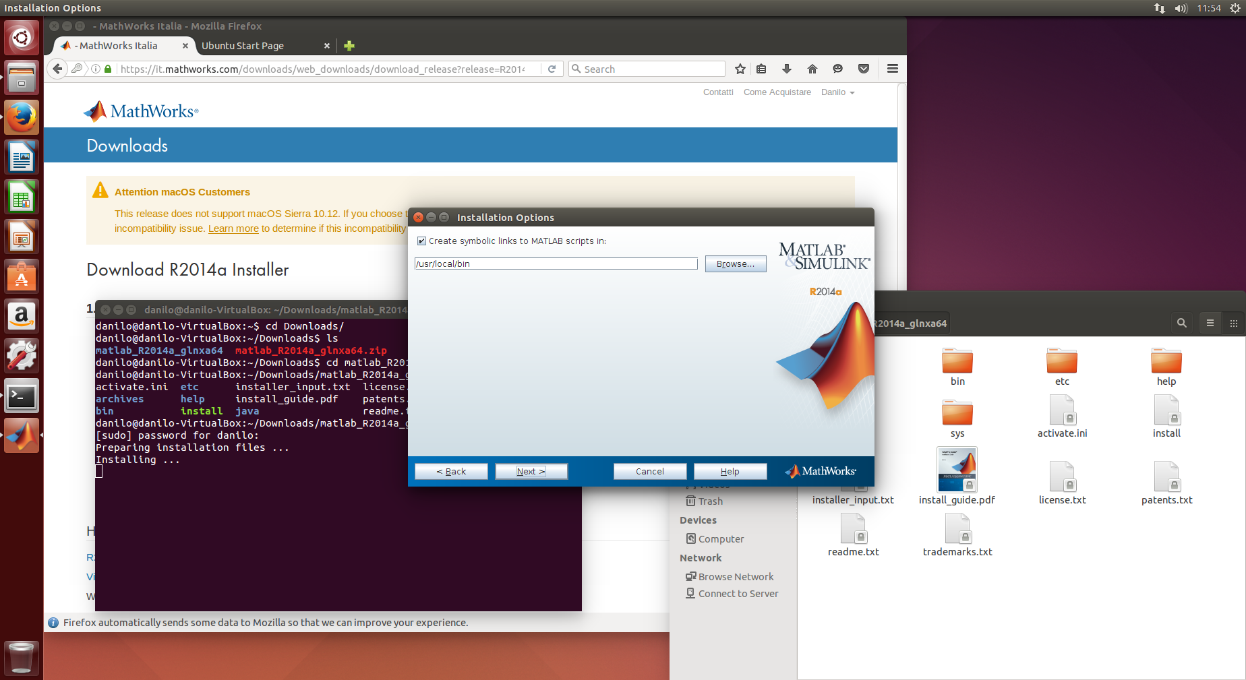Select the sys folder
Image resolution: width=1246 pixels, height=680 pixels.
coord(957,419)
